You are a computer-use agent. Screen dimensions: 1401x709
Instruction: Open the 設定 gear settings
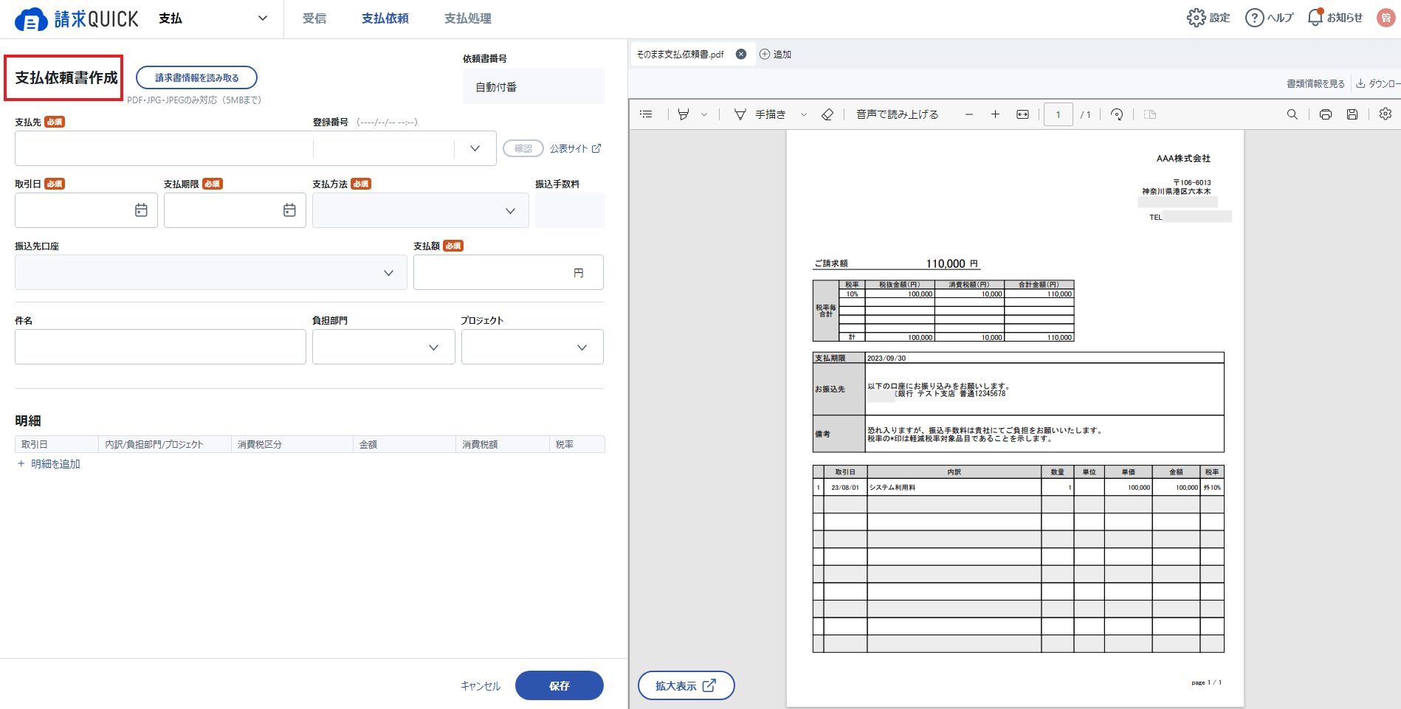point(1208,18)
